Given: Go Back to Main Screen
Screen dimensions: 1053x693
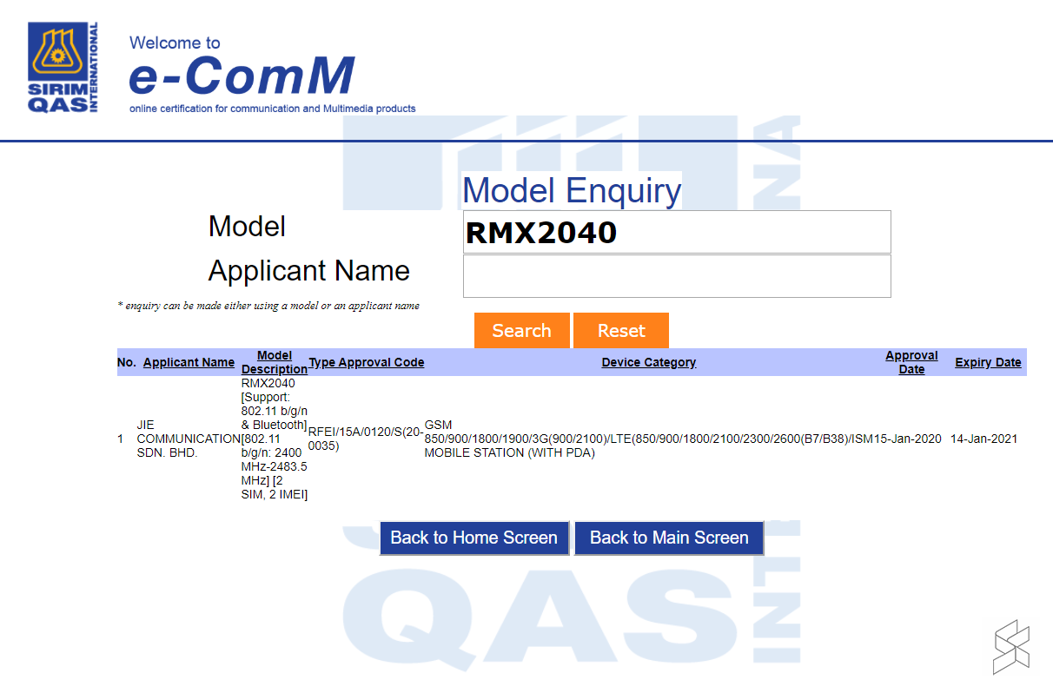Looking at the screenshot, I should 669,538.
